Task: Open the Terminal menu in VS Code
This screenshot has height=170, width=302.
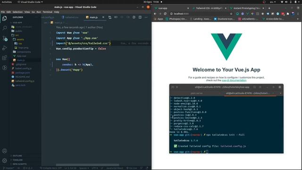Action: pyautogui.click(x=47, y=12)
